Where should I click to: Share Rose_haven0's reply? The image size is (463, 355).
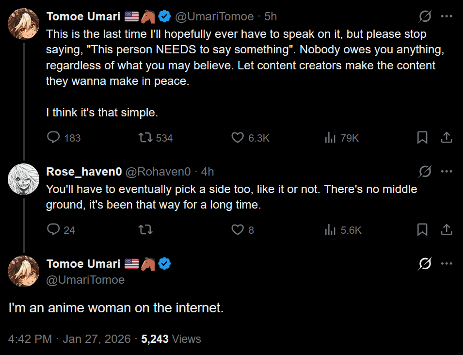click(x=446, y=229)
